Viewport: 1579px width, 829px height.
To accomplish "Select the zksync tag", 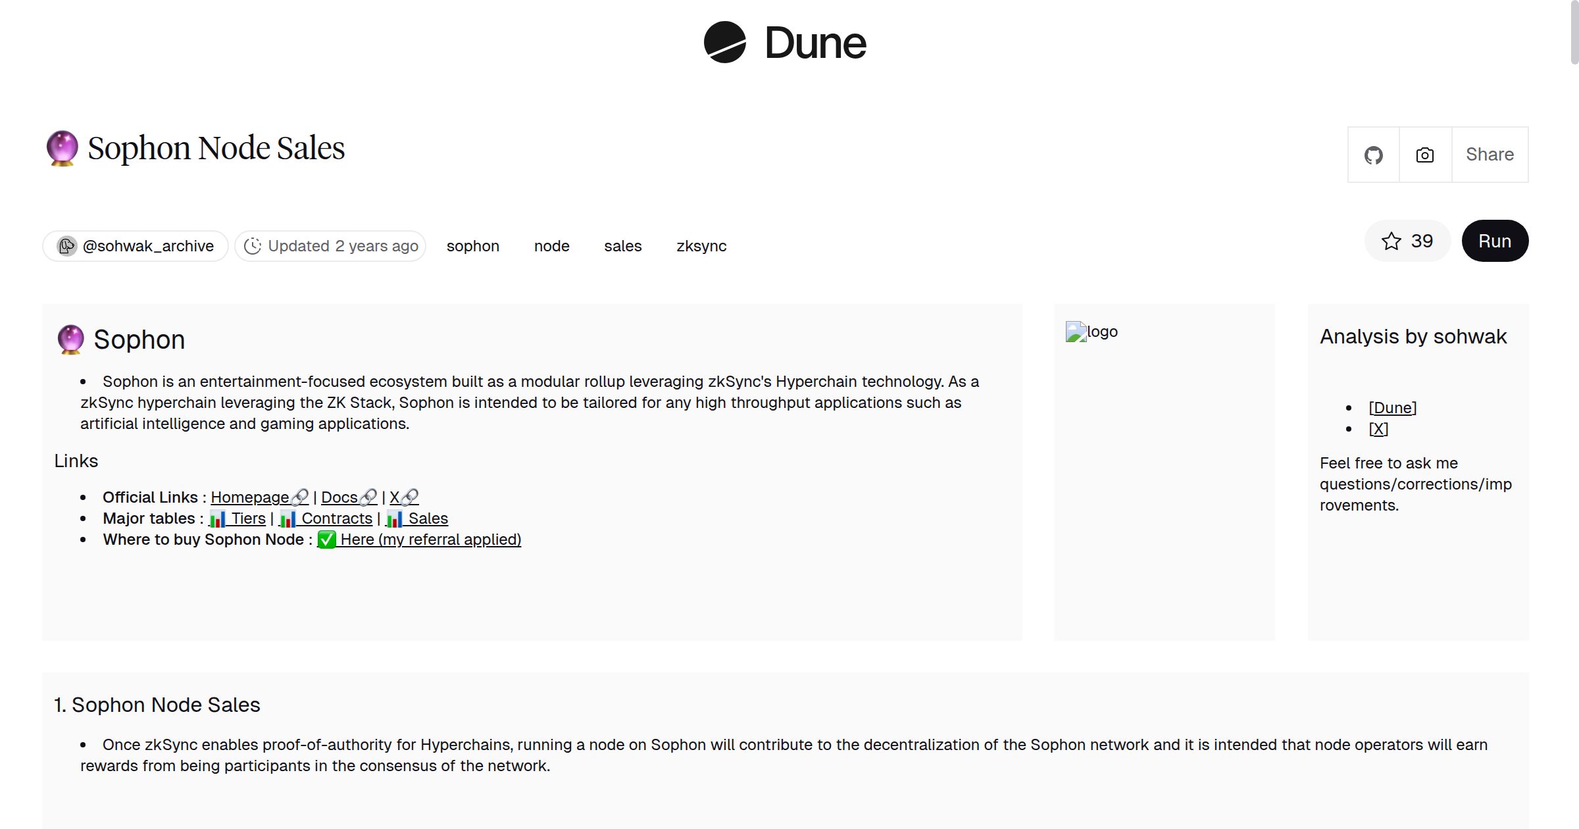I will 701,246.
